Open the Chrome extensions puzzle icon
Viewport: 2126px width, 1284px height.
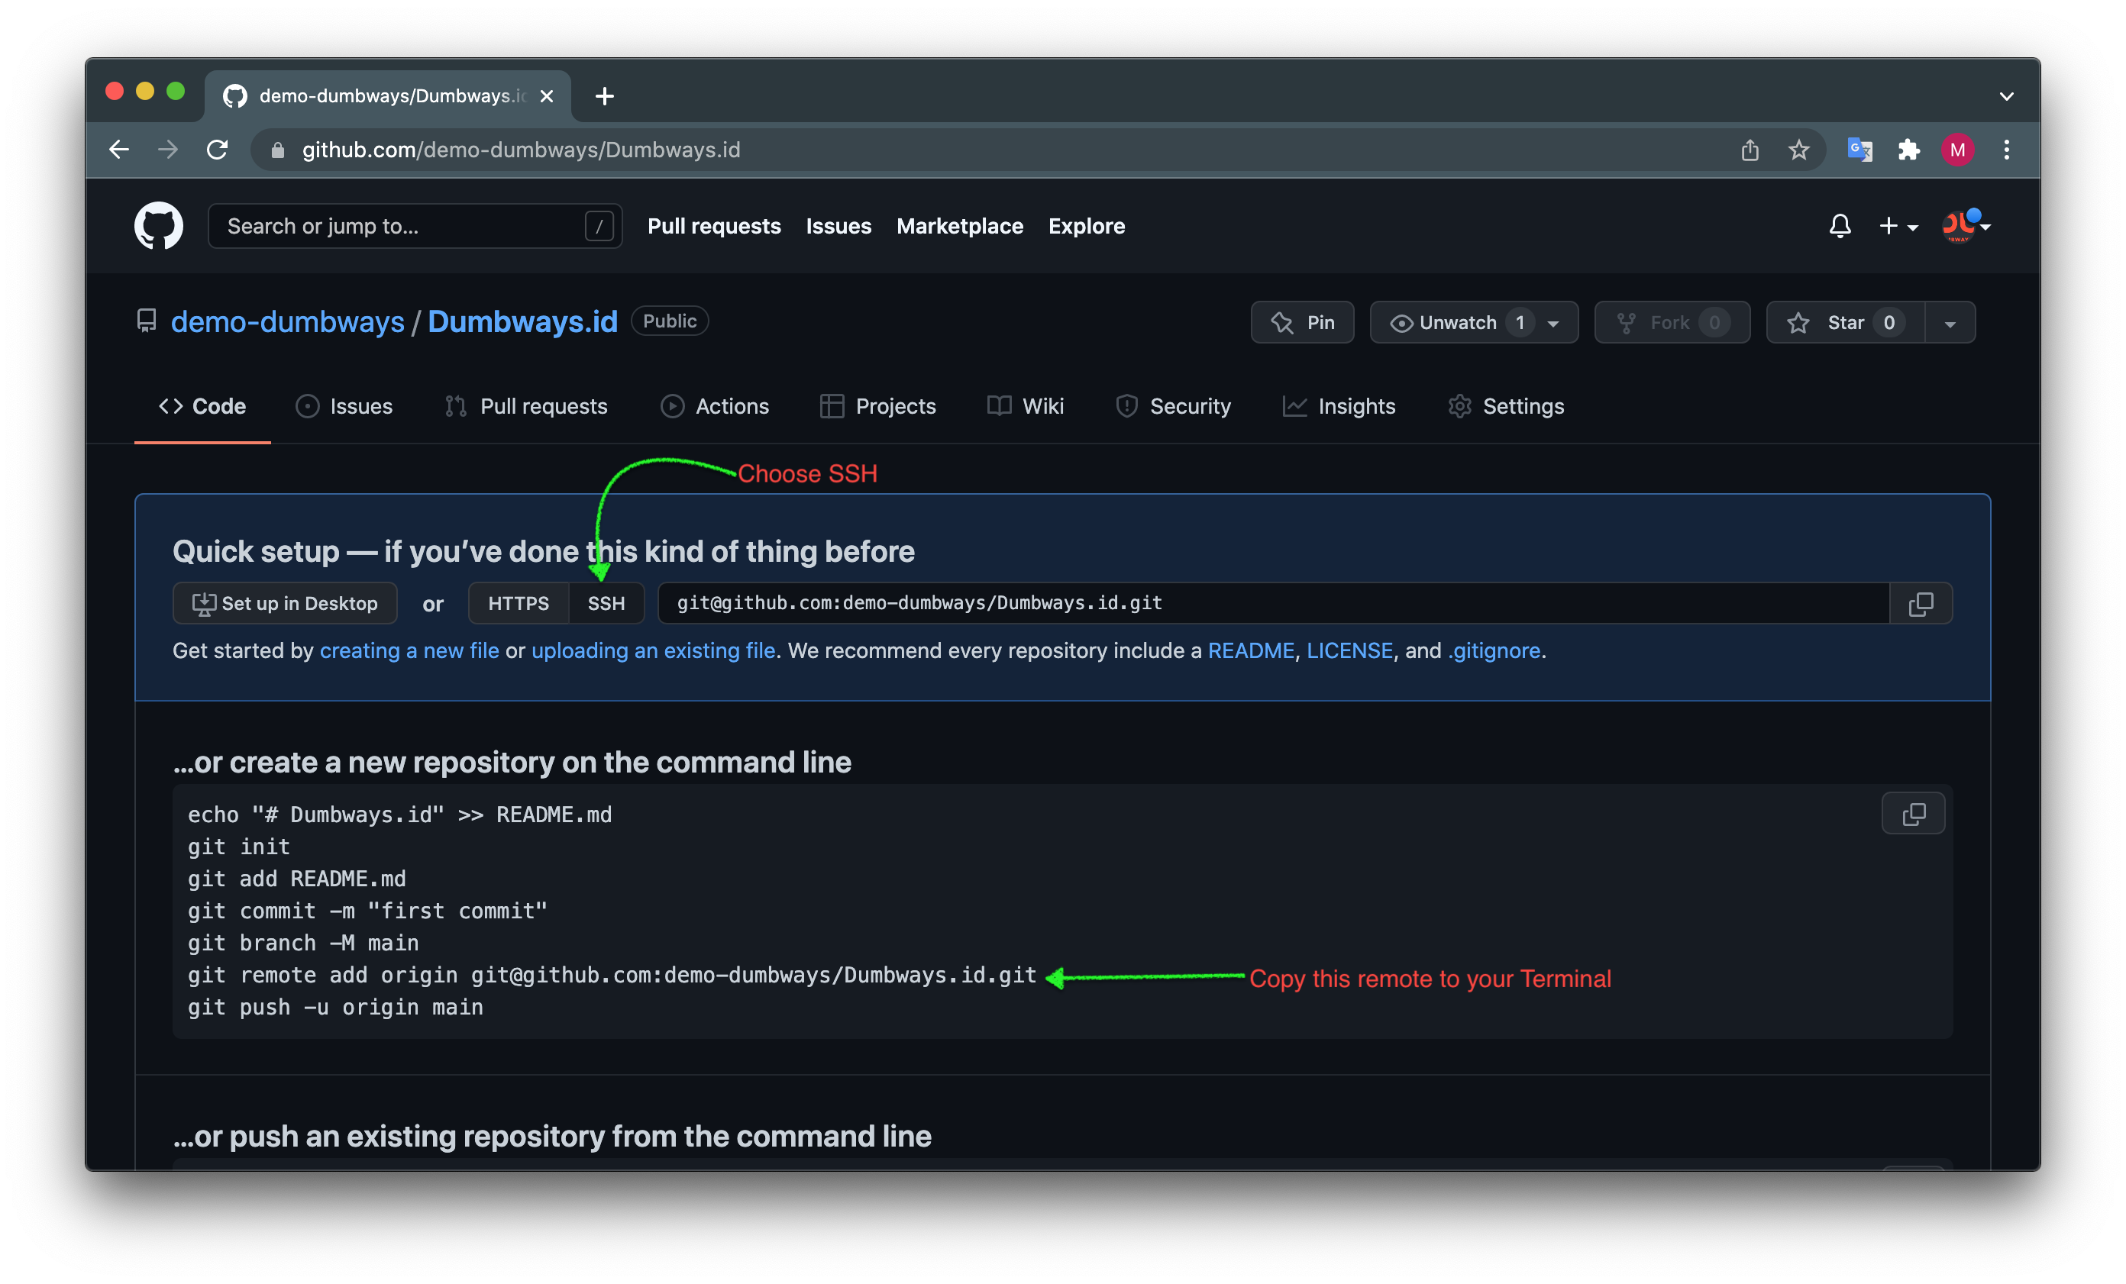pos(1908,150)
